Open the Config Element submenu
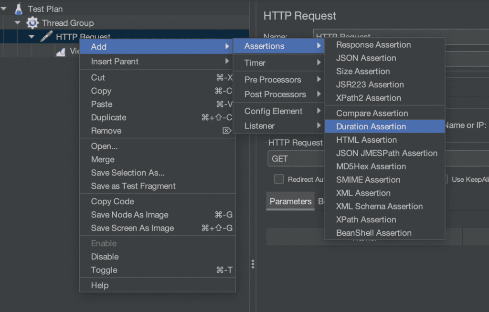The image size is (489, 312). point(279,111)
